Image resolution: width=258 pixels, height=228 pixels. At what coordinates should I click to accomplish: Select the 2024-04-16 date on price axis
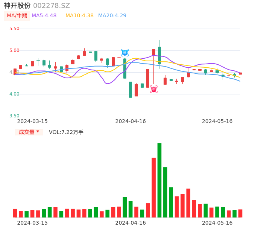[x=130, y=121]
